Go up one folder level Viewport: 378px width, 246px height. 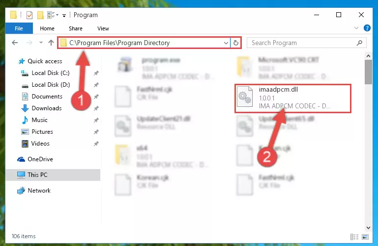tap(51, 43)
